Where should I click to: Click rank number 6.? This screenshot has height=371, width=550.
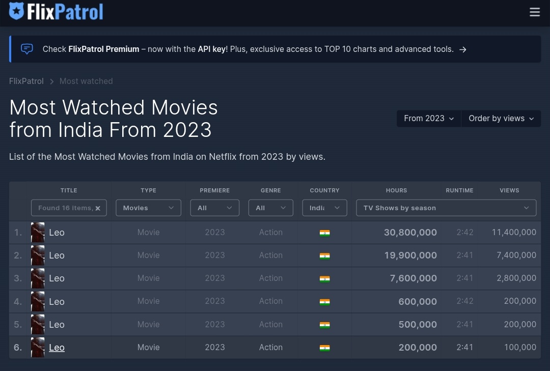click(18, 348)
